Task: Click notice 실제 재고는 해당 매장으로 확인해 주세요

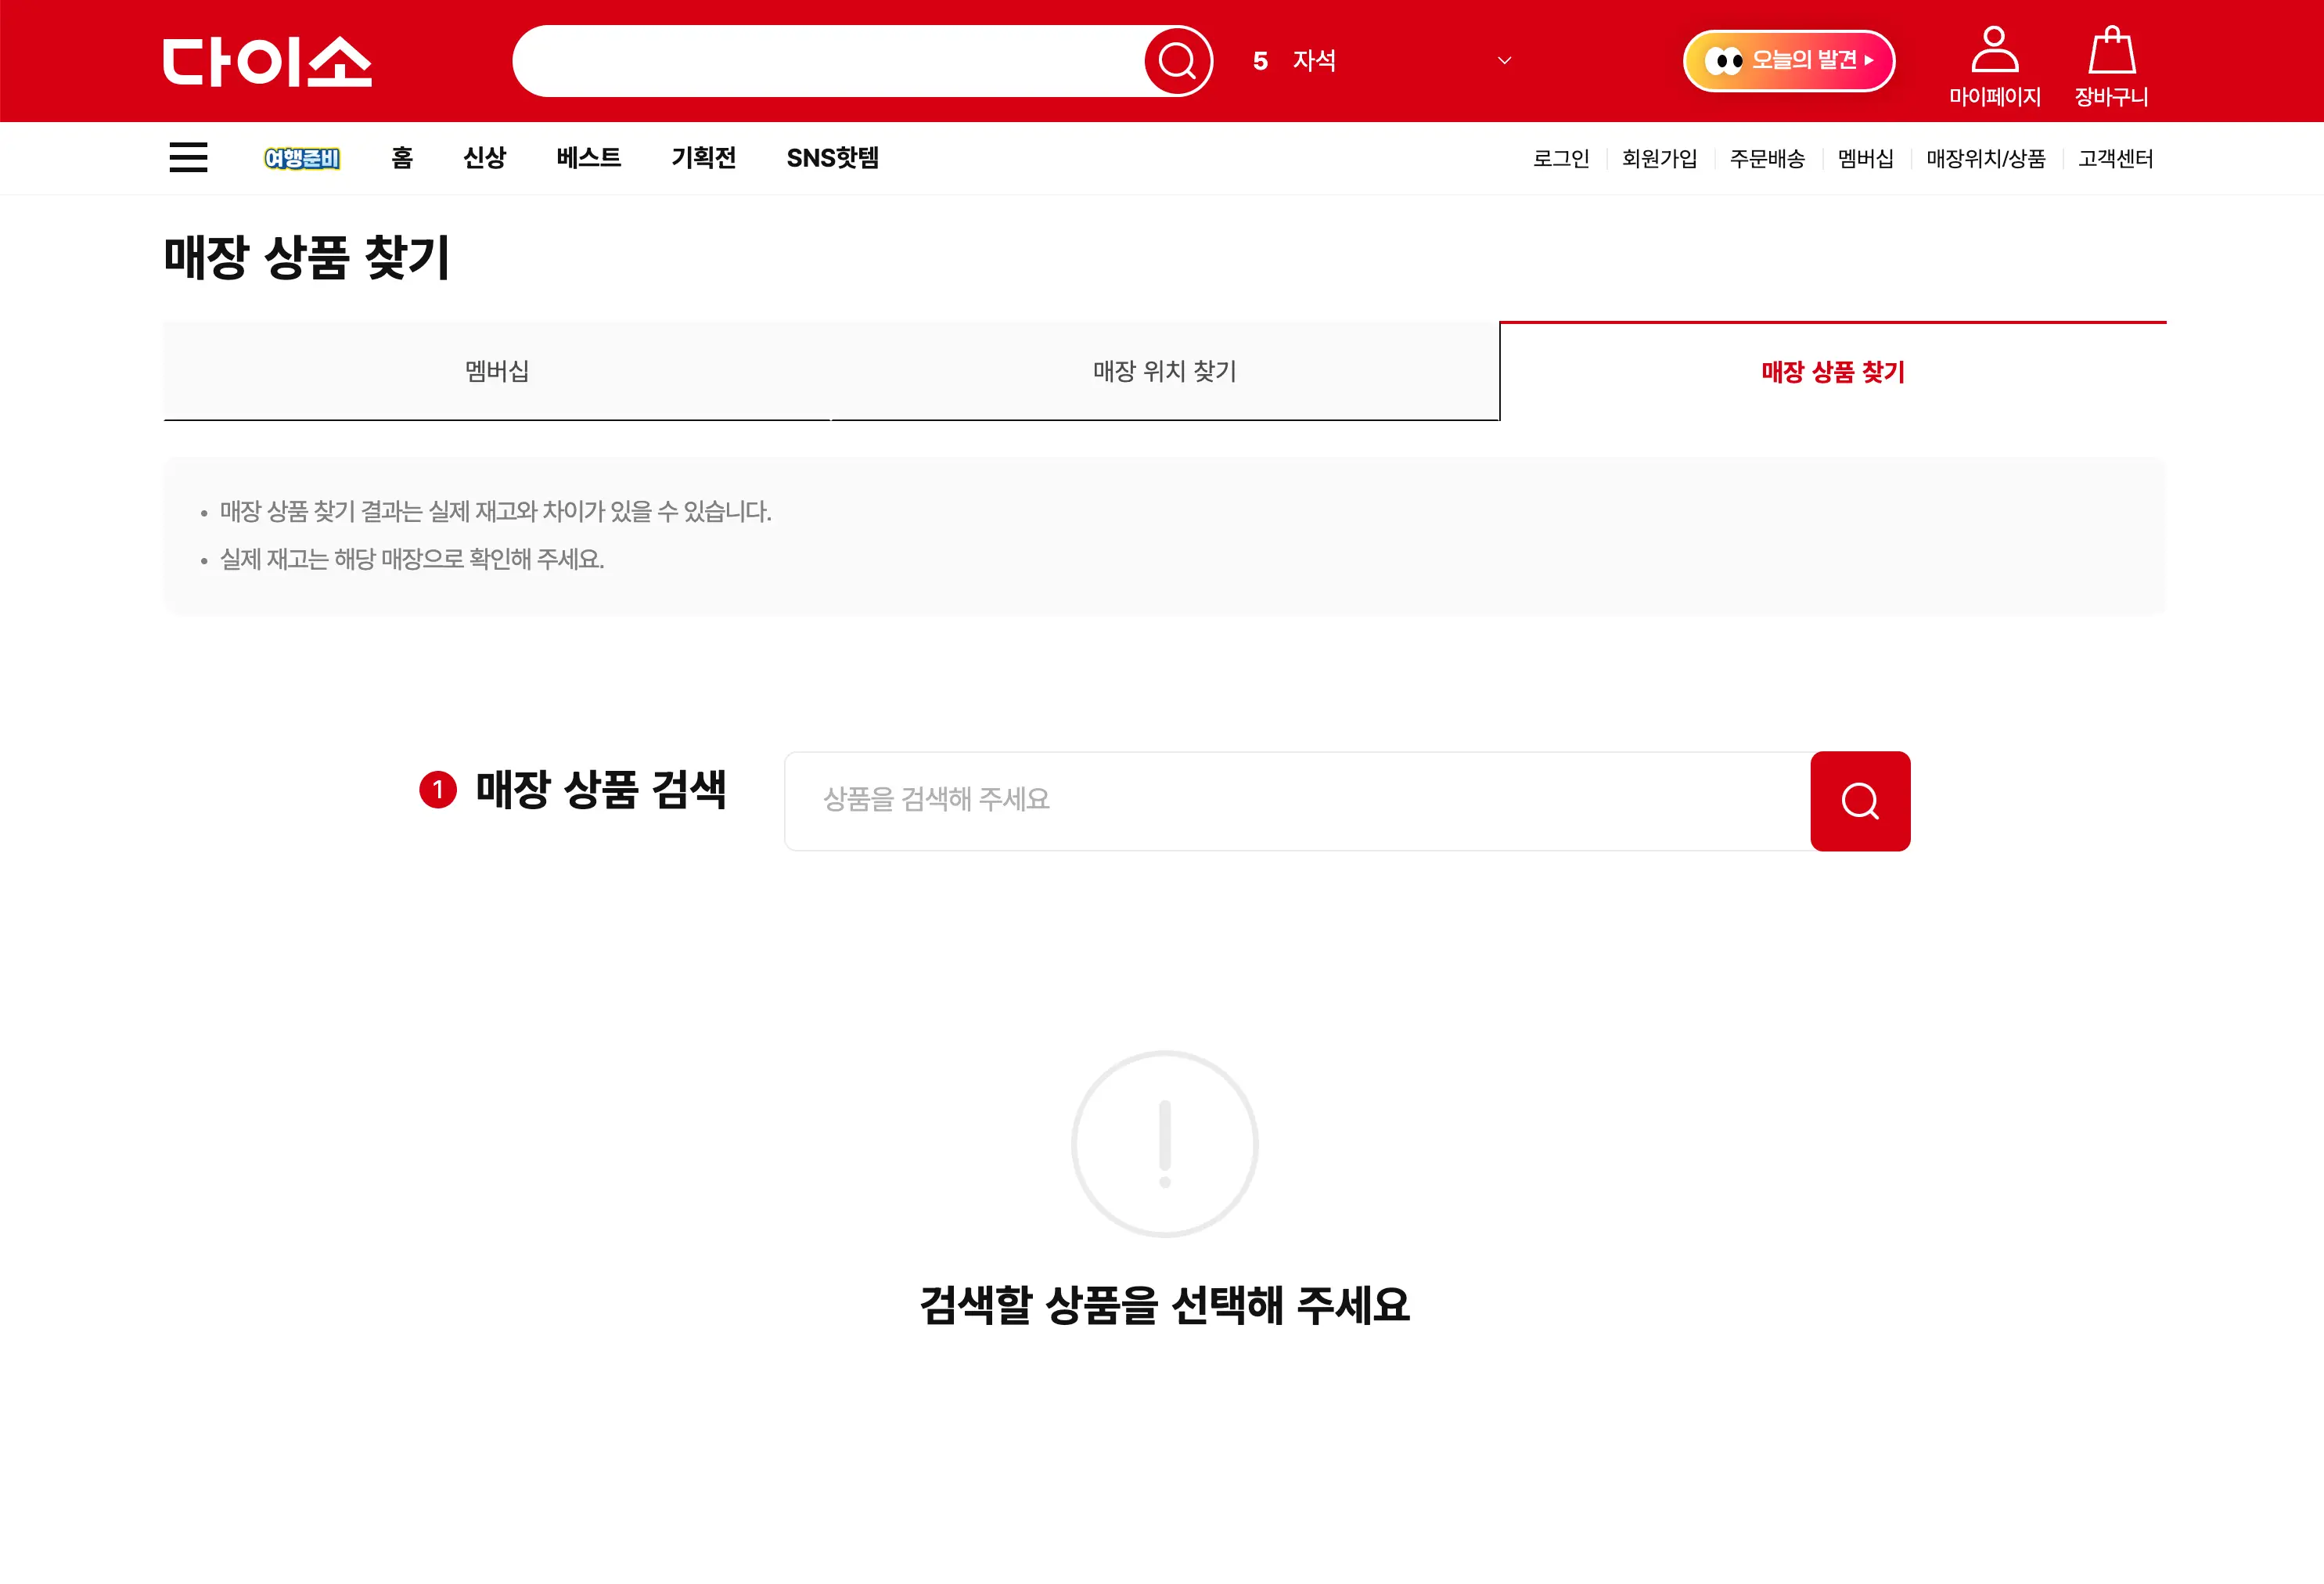Action: pyautogui.click(x=412, y=559)
